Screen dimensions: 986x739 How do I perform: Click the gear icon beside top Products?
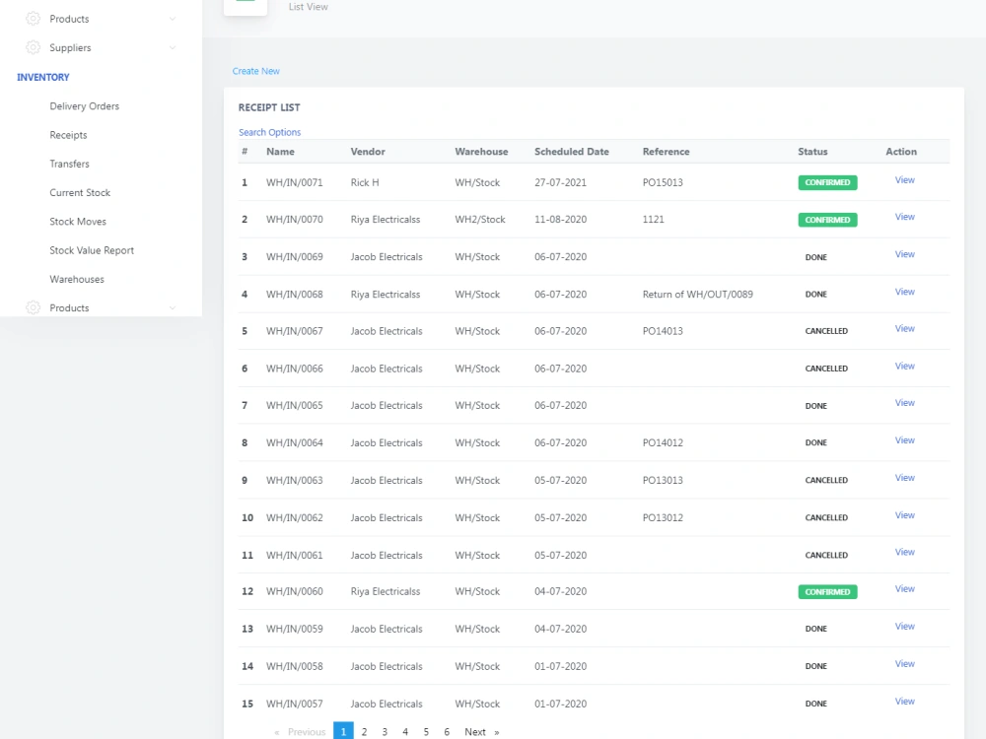pos(34,19)
